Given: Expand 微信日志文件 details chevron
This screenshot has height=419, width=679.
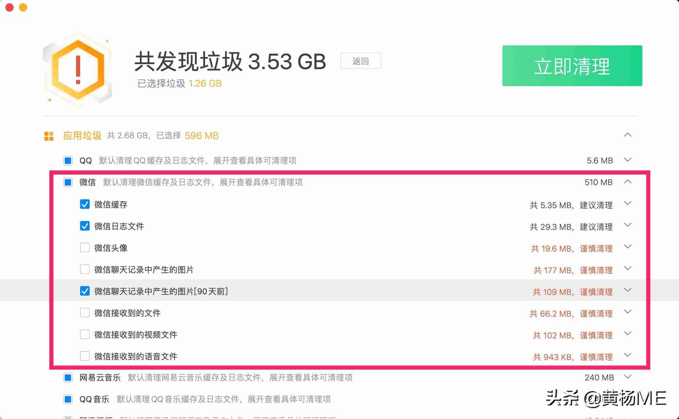Looking at the screenshot, I should pyautogui.click(x=628, y=225).
